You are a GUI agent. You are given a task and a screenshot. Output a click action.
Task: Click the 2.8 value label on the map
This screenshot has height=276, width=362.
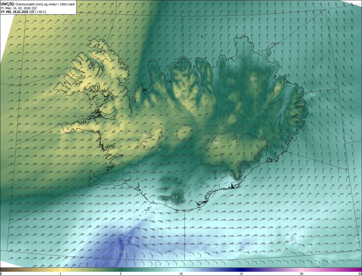(x=216, y=143)
